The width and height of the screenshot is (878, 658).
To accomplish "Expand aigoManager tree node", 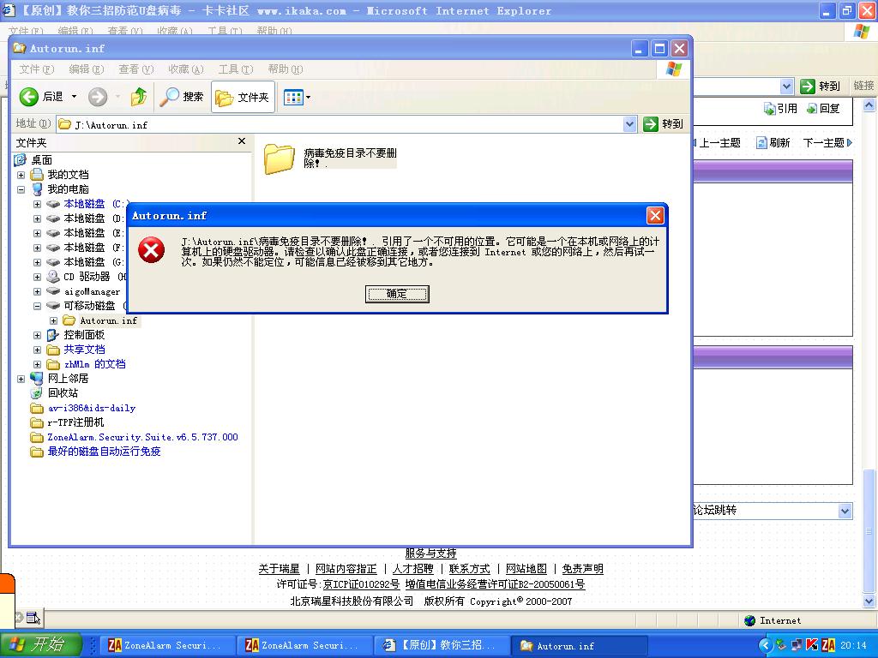I will coord(38,291).
